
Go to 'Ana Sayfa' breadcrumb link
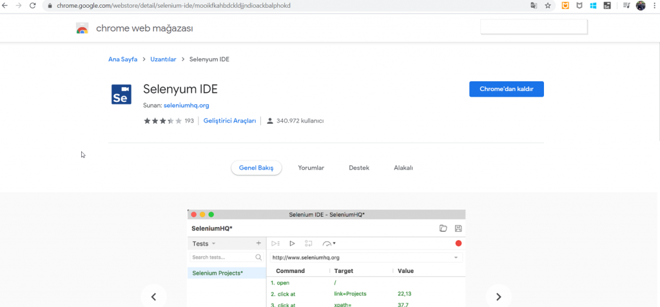(123, 59)
